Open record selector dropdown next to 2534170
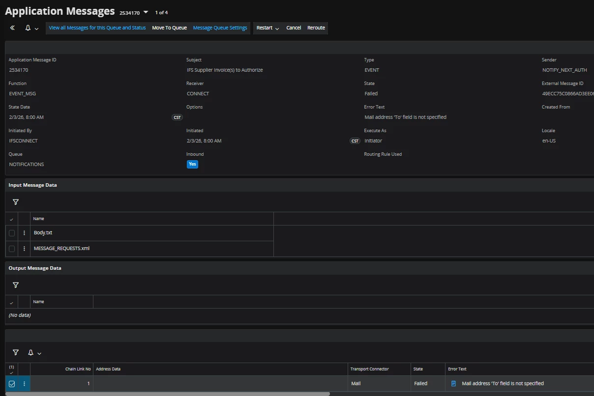The height and width of the screenshot is (396, 594). point(146,12)
